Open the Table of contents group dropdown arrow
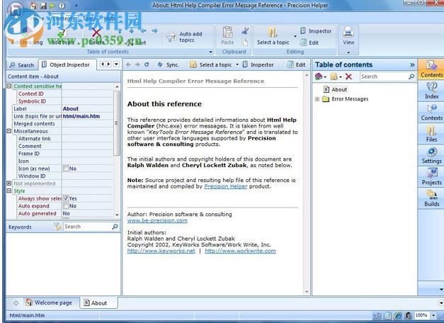This screenshot has height=323, width=444. pyautogui.click(x=210, y=52)
